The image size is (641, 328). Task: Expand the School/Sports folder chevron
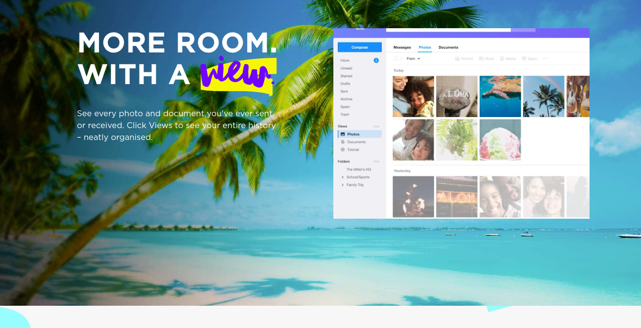[342, 177]
